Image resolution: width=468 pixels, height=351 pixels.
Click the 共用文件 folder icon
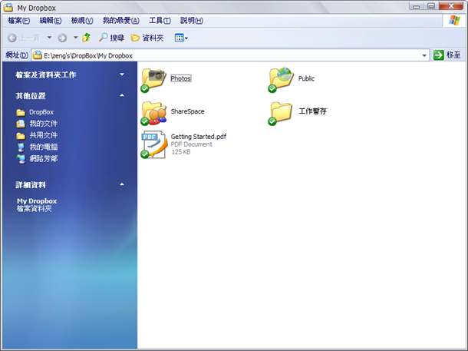point(21,136)
